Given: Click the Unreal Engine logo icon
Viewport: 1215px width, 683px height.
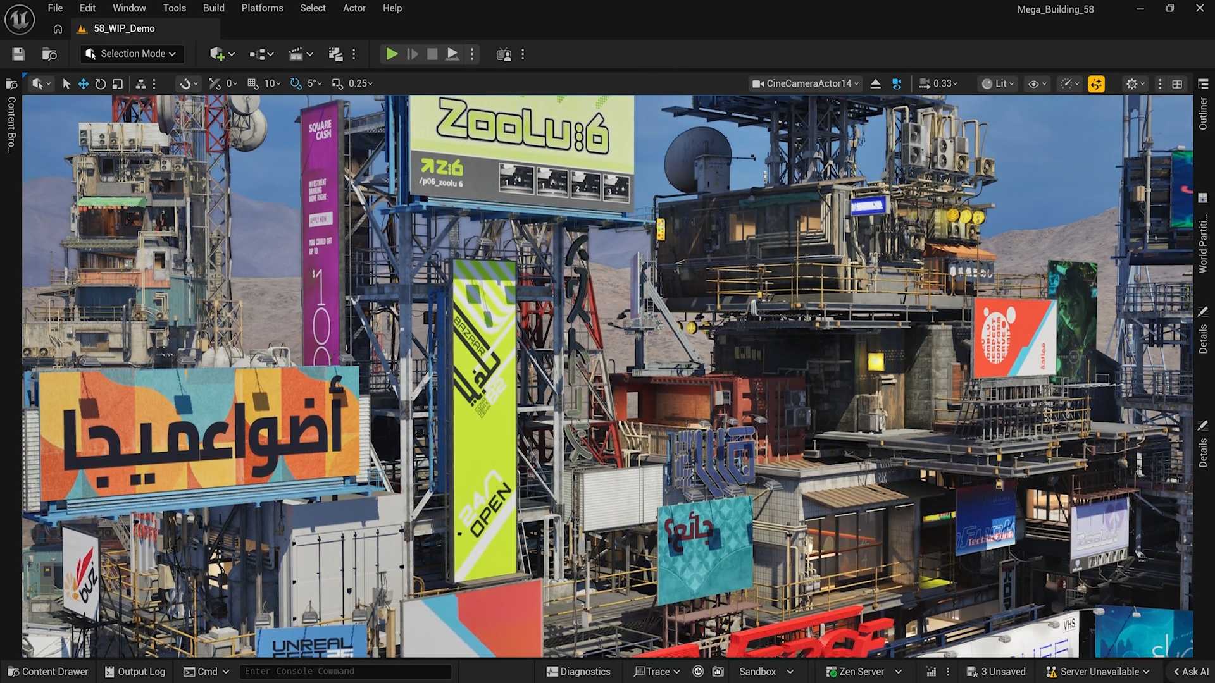Looking at the screenshot, I should 19,20.
